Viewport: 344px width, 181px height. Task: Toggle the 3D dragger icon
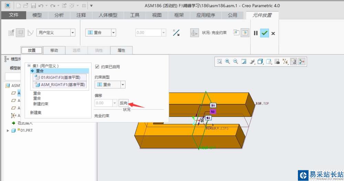[x=194, y=33]
